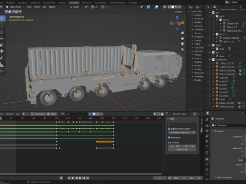Toggle only show selected in dope sheet
Viewport: 246px width, 184px height.
click(155, 114)
